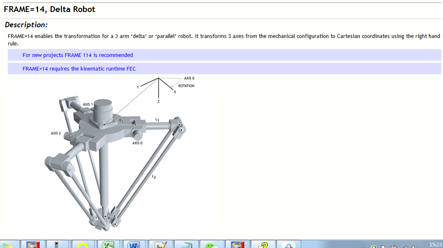This screenshot has height=248, width=443.
Task: Click the 'FRAME=14, Delta Robot' page heading
Action: (49, 9)
